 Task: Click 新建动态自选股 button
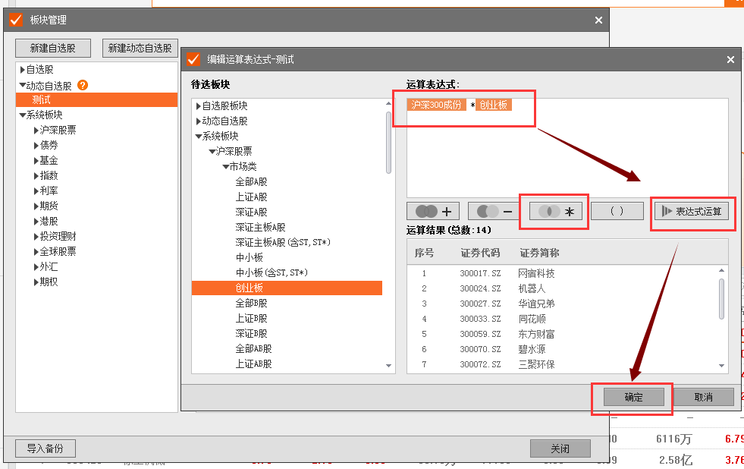click(140, 48)
